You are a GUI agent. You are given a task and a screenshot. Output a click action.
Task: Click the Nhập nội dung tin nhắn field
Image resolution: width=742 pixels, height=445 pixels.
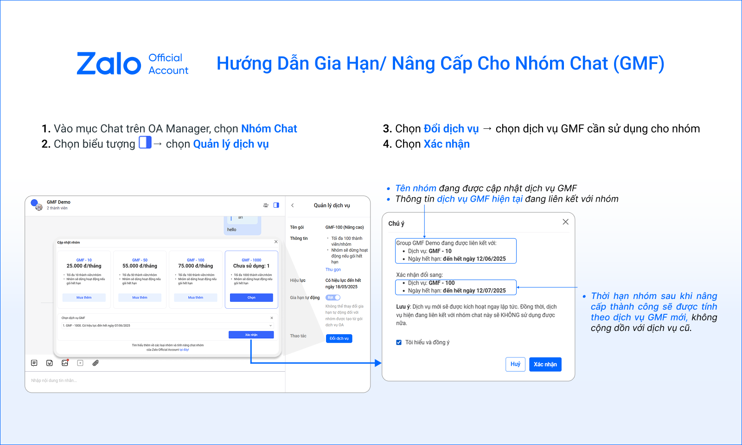tap(155, 381)
